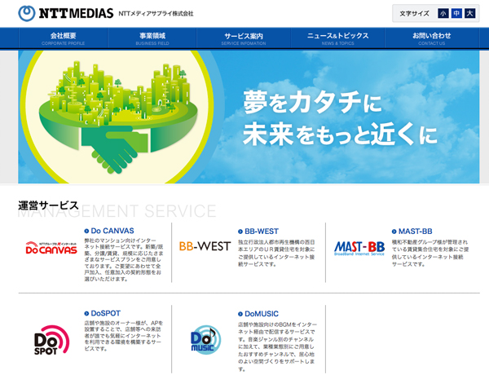Go to お問い合わせ contact page
This screenshot has height=375, width=489.
point(431,38)
